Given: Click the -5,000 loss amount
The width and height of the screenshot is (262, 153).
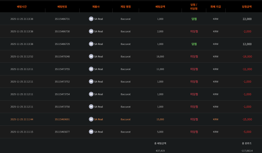Looking at the screenshot, I should (x=247, y=132).
